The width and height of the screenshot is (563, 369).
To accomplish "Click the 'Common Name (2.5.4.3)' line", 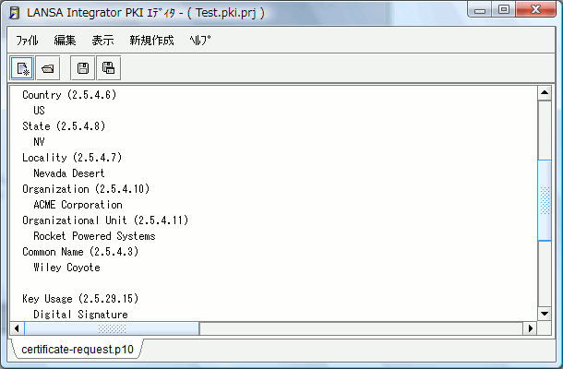I will [80, 252].
